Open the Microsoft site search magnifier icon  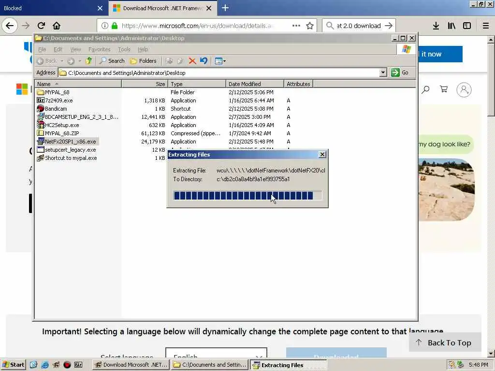[x=425, y=89]
